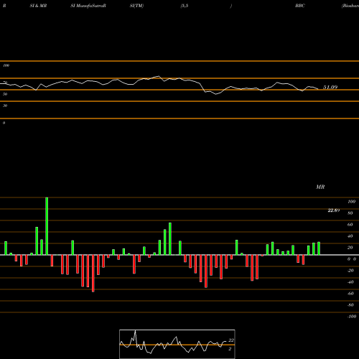Viewport: 359px width, 359px height.
Task: Click the MR axis label -20
Action: pyautogui.click(x=350, y=271)
